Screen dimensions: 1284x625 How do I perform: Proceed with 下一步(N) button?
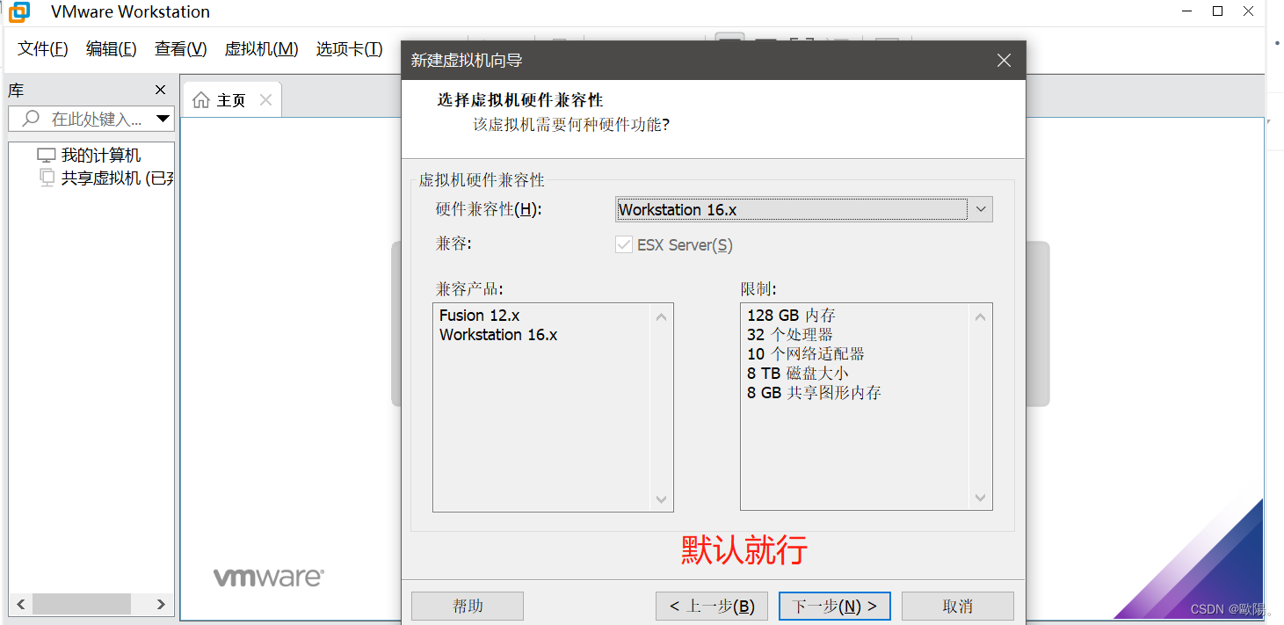click(835, 607)
